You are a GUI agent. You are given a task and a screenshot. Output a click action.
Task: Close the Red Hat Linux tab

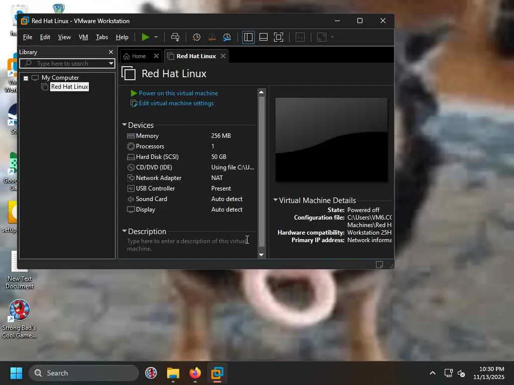[223, 56]
